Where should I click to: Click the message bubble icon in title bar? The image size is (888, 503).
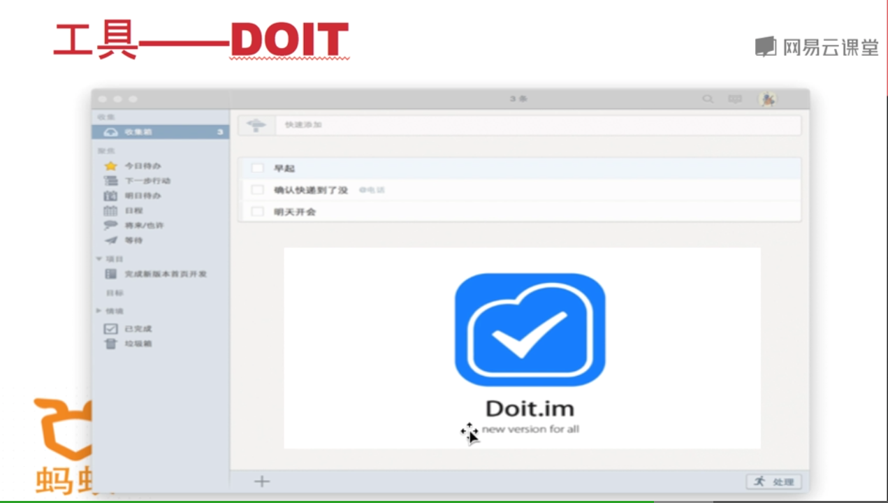[735, 99]
